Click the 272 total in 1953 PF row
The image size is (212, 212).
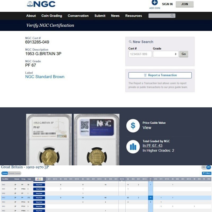pyautogui.click(x=29, y=198)
